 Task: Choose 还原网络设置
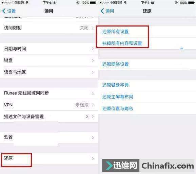click(147, 64)
